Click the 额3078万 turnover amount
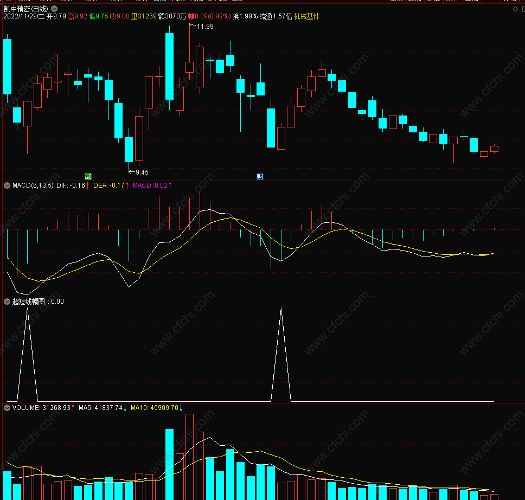 [x=172, y=16]
